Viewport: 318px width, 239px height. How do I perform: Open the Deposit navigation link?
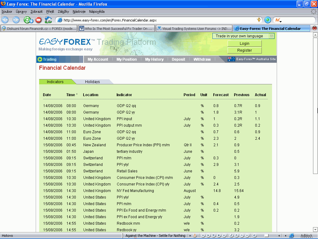(x=178, y=59)
